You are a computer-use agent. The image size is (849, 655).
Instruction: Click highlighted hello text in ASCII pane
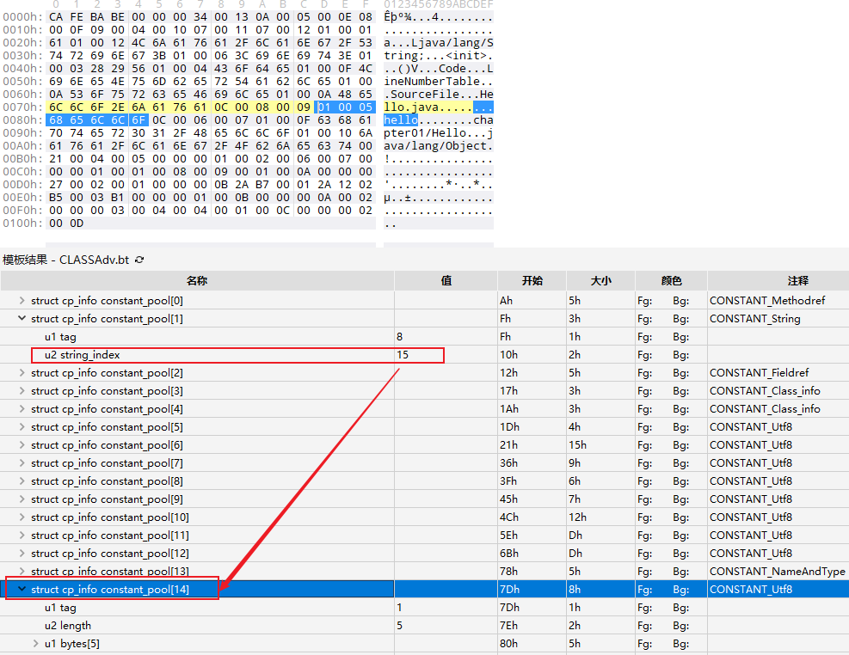401,119
